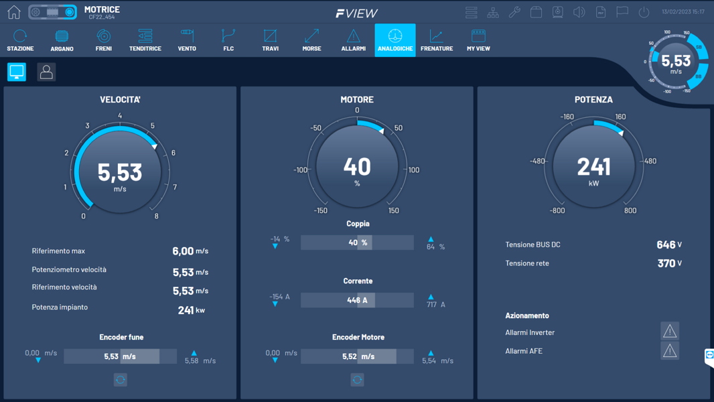Click the flag language icon
The image size is (714, 402).
[x=622, y=12]
